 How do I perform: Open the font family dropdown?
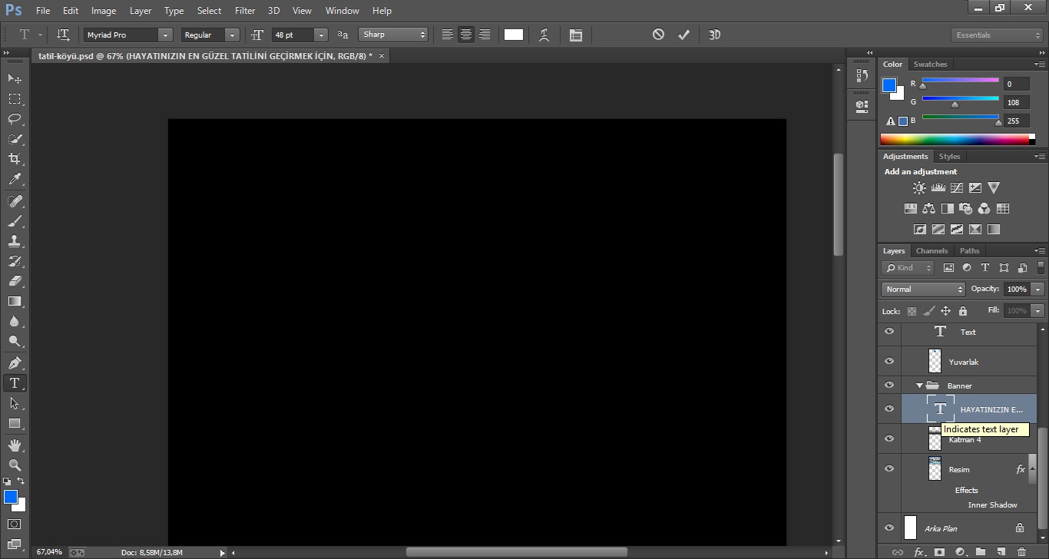165,35
